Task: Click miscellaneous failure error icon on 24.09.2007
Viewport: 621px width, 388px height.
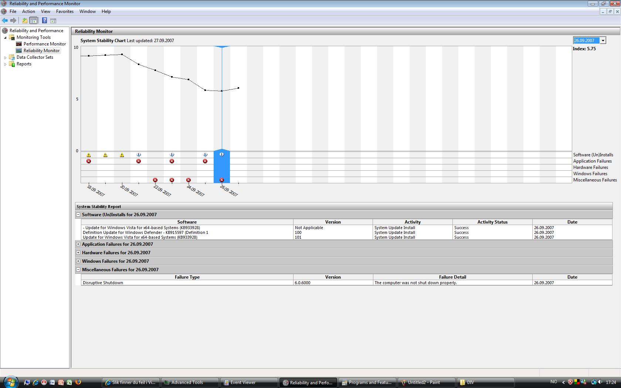Action: tap(189, 180)
